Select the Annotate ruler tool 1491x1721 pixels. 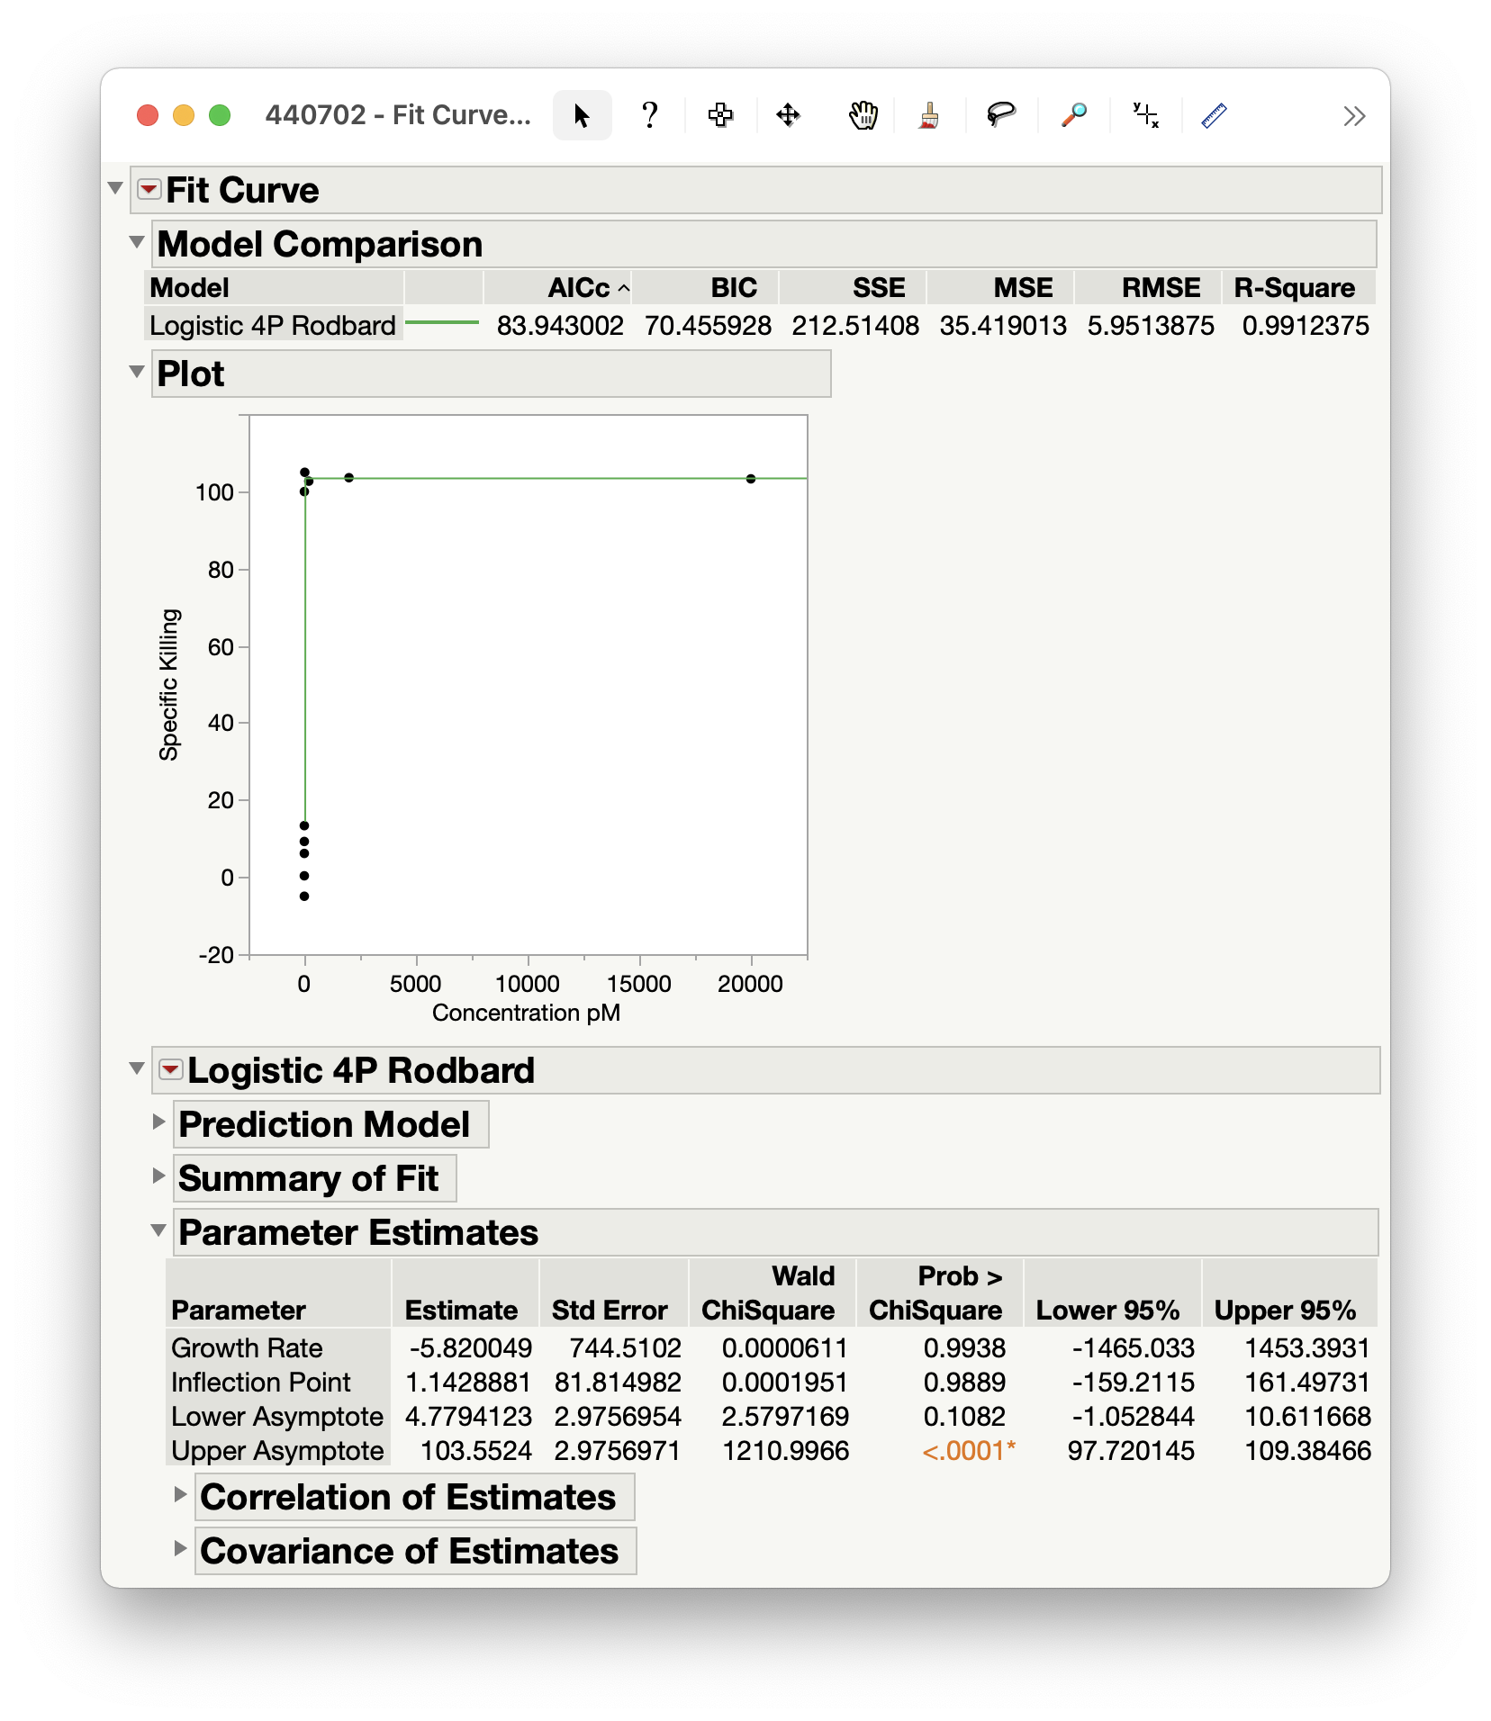[x=1213, y=115]
